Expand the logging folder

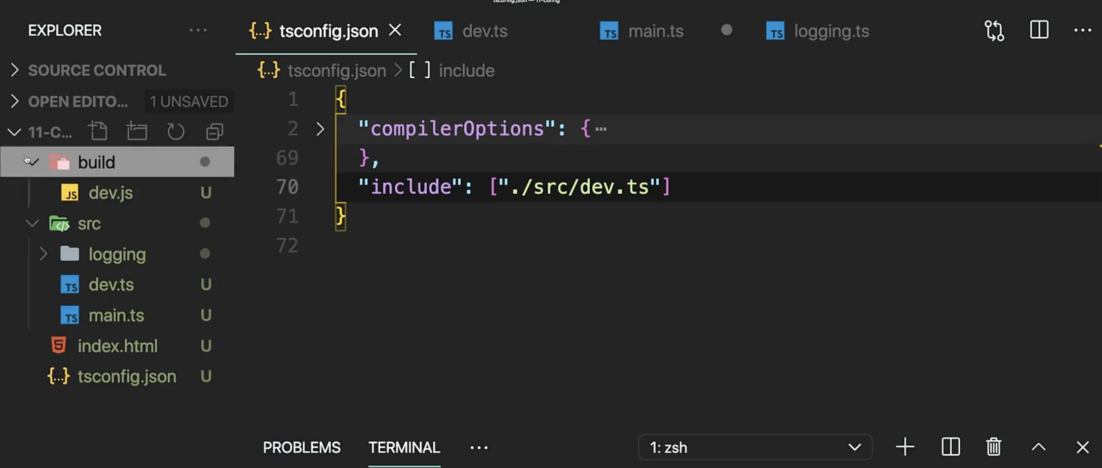(x=43, y=254)
